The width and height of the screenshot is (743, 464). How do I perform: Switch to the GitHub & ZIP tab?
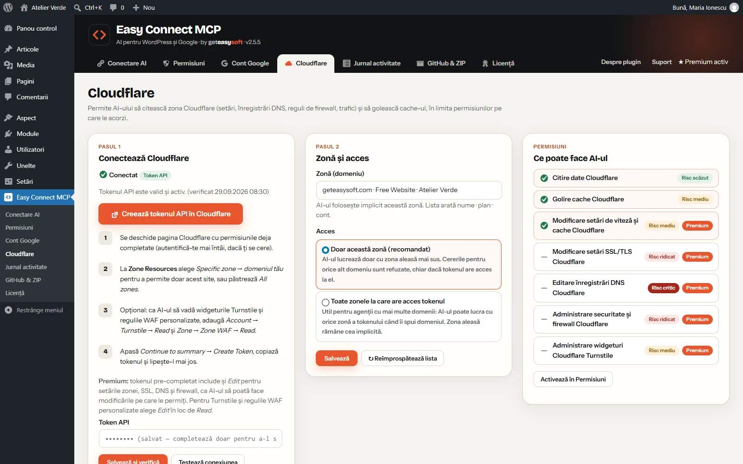pyautogui.click(x=441, y=63)
